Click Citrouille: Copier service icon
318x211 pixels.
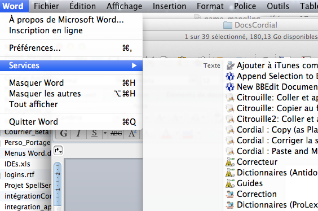[230, 108]
